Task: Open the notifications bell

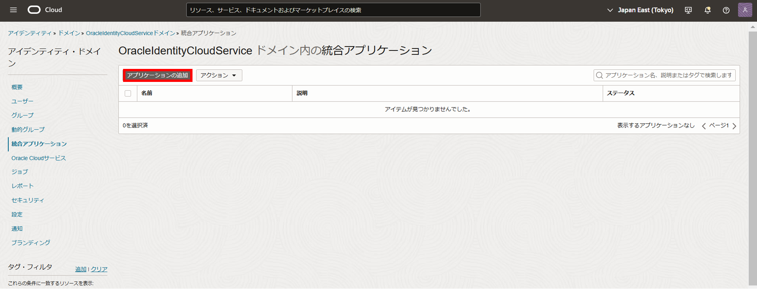Action: (x=708, y=10)
